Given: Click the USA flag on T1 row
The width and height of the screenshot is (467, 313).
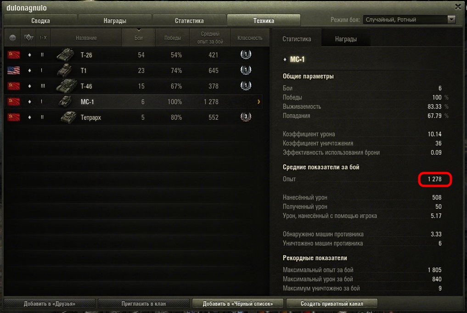Looking at the screenshot, I should 13,71.
